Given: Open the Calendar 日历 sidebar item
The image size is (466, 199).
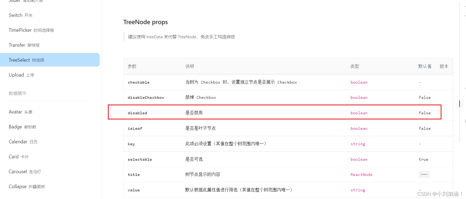Looking at the screenshot, I should click(23, 142).
